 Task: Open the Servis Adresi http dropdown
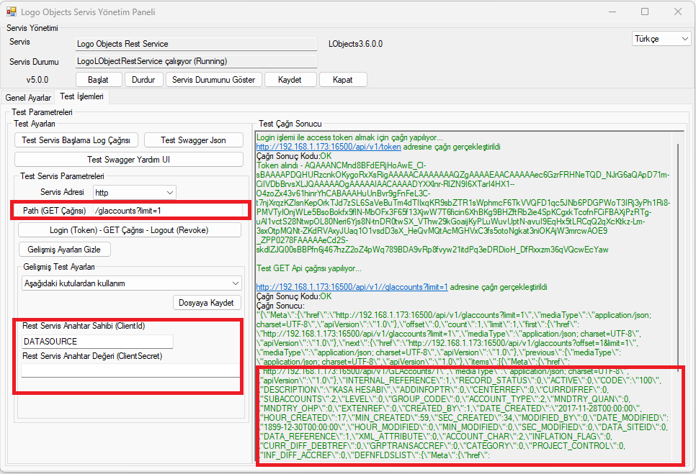pos(135,192)
